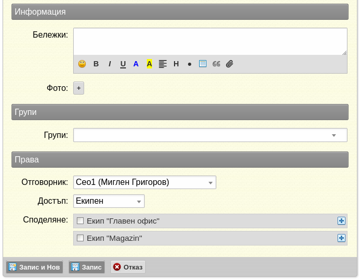Open the Отговорник dropdown
359x280 pixels.
point(145,182)
